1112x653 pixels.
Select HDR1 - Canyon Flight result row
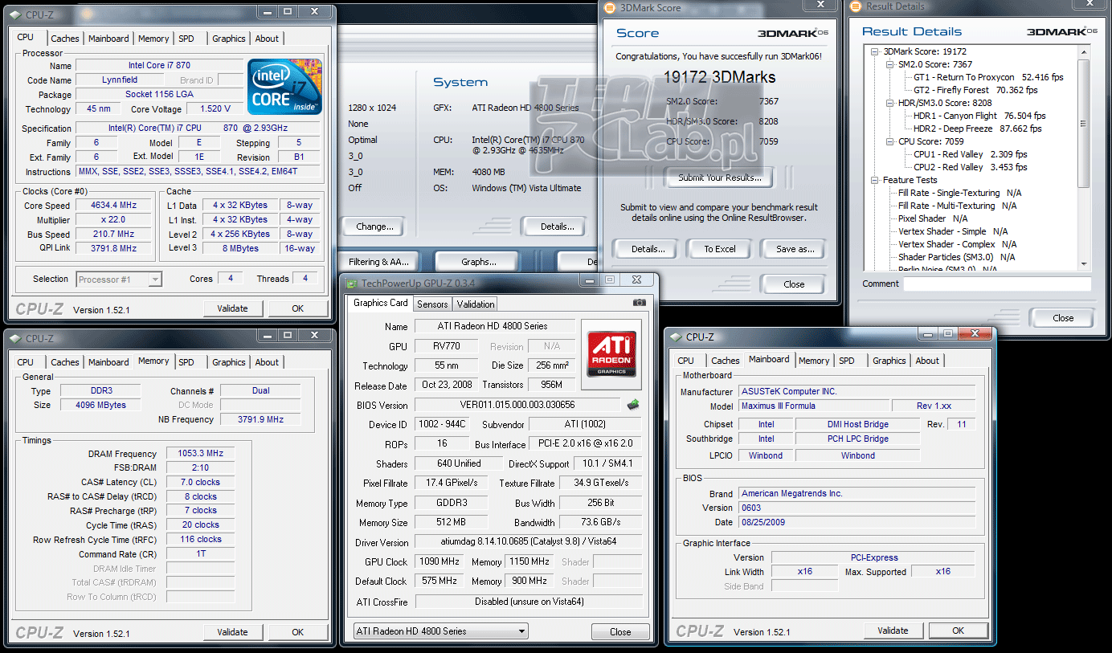979,116
